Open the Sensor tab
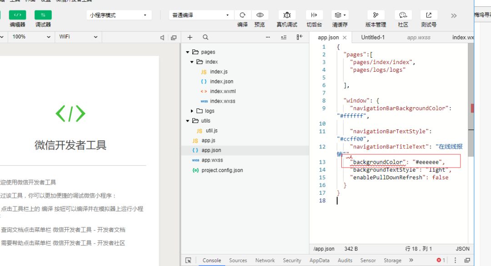 point(368,261)
